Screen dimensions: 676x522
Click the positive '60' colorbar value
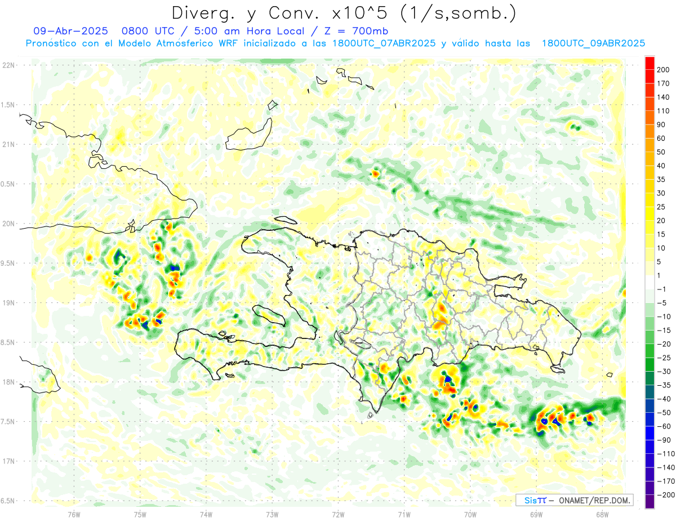(661, 139)
